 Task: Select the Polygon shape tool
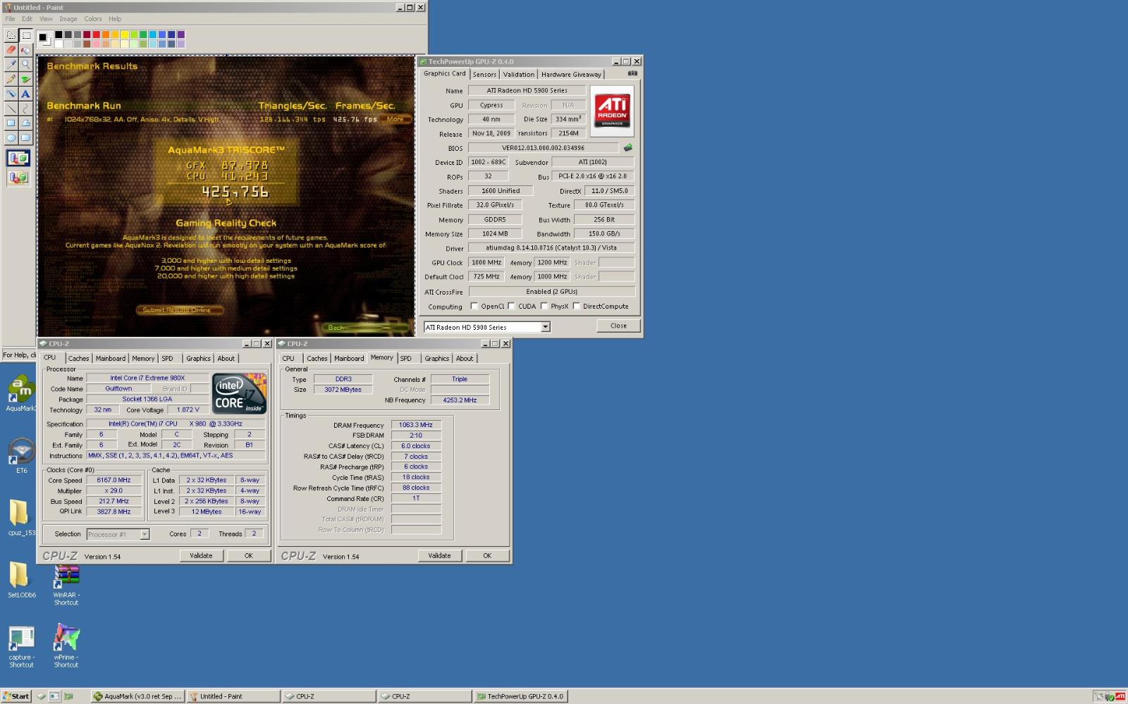pyautogui.click(x=26, y=123)
